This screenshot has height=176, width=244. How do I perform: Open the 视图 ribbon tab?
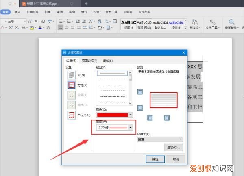[72, 12]
